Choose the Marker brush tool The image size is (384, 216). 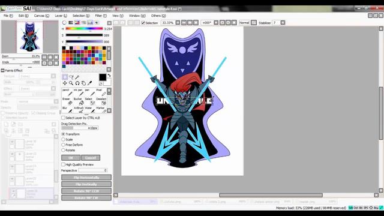click(x=101, y=110)
